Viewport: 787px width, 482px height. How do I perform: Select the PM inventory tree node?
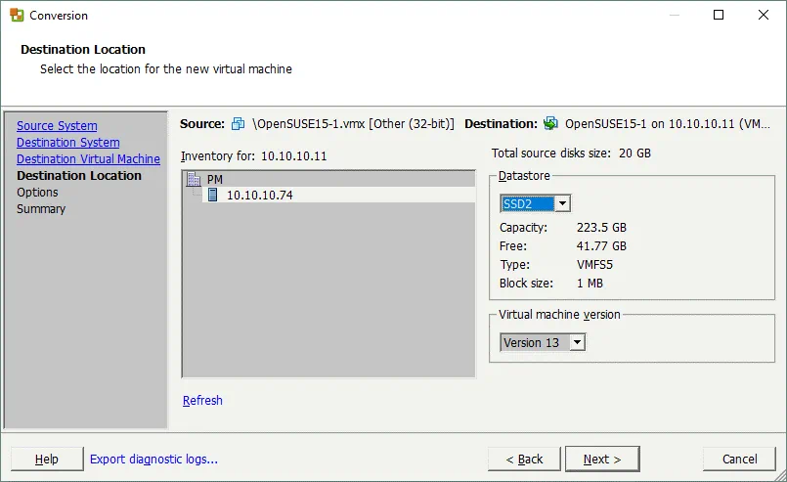(215, 179)
